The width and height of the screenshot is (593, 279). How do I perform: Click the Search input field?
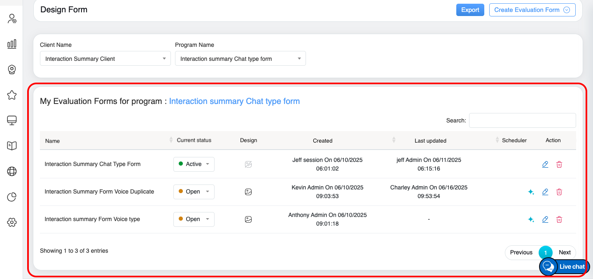coord(522,120)
